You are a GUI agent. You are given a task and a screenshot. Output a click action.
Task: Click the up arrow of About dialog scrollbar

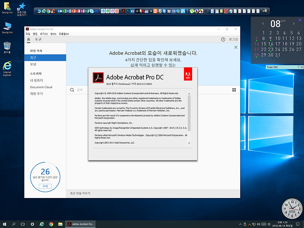point(189,94)
